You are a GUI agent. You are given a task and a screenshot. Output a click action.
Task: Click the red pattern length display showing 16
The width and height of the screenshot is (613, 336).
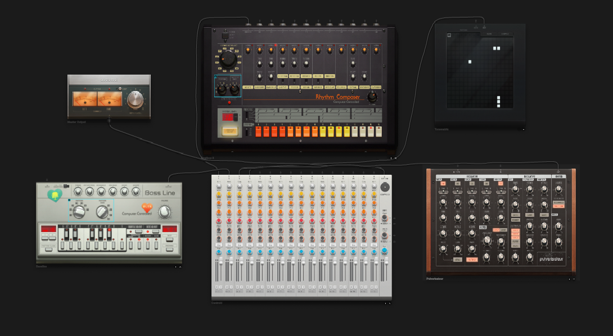pos(228,117)
